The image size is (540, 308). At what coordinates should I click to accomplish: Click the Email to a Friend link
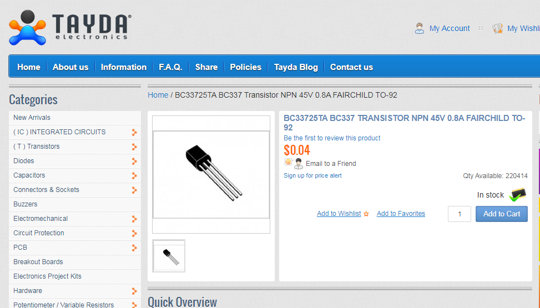coord(331,164)
